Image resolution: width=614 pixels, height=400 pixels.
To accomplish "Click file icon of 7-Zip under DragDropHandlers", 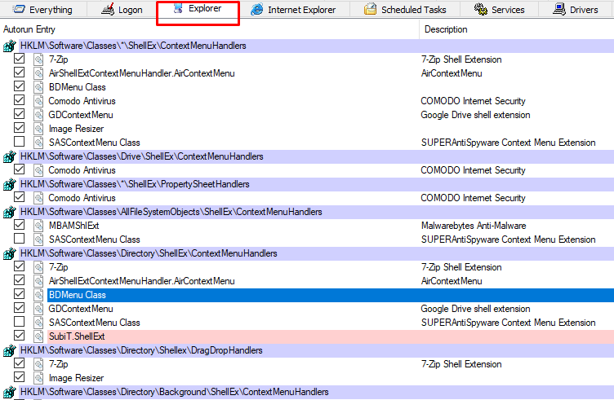I will pyautogui.click(x=38, y=364).
